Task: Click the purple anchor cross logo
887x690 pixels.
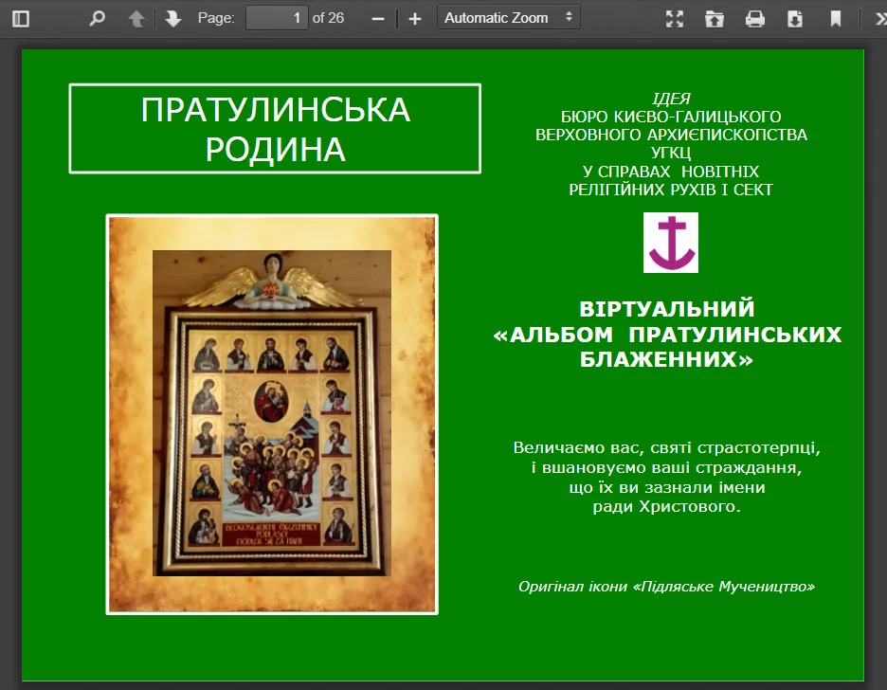Action: (670, 243)
